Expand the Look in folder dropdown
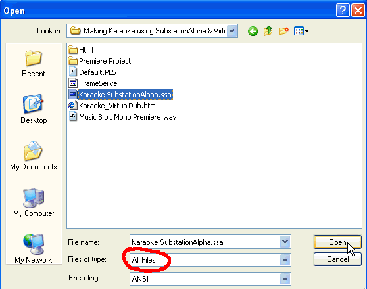The width and height of the screenshot is (367, 289). click(232, 31)
